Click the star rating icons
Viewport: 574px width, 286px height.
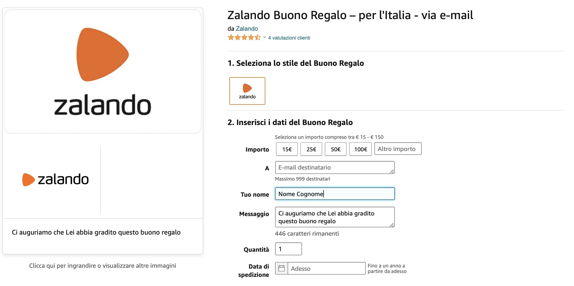(x=243, y=37)
